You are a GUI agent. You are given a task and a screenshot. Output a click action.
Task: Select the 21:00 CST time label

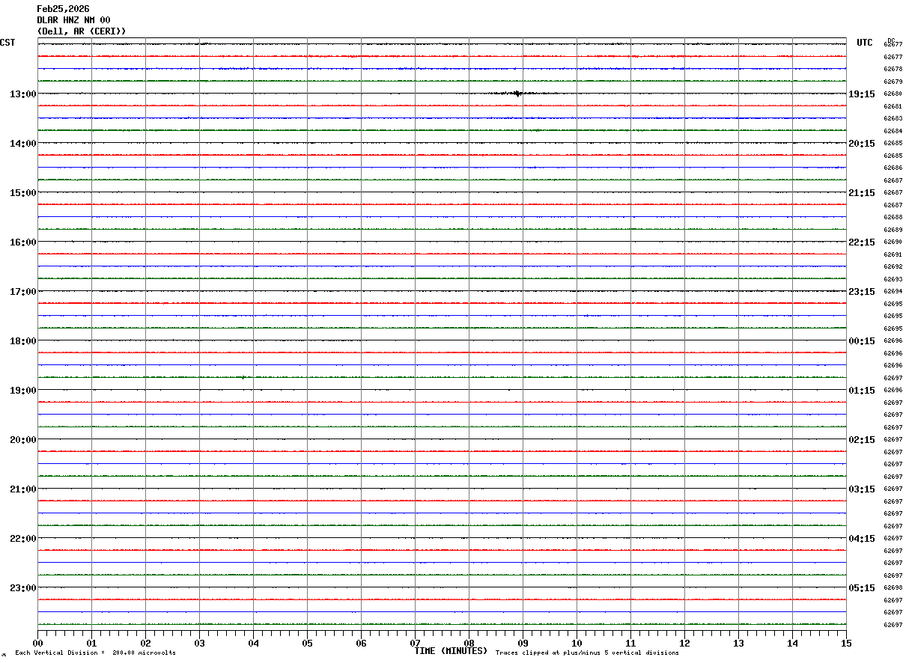[22, 489]
